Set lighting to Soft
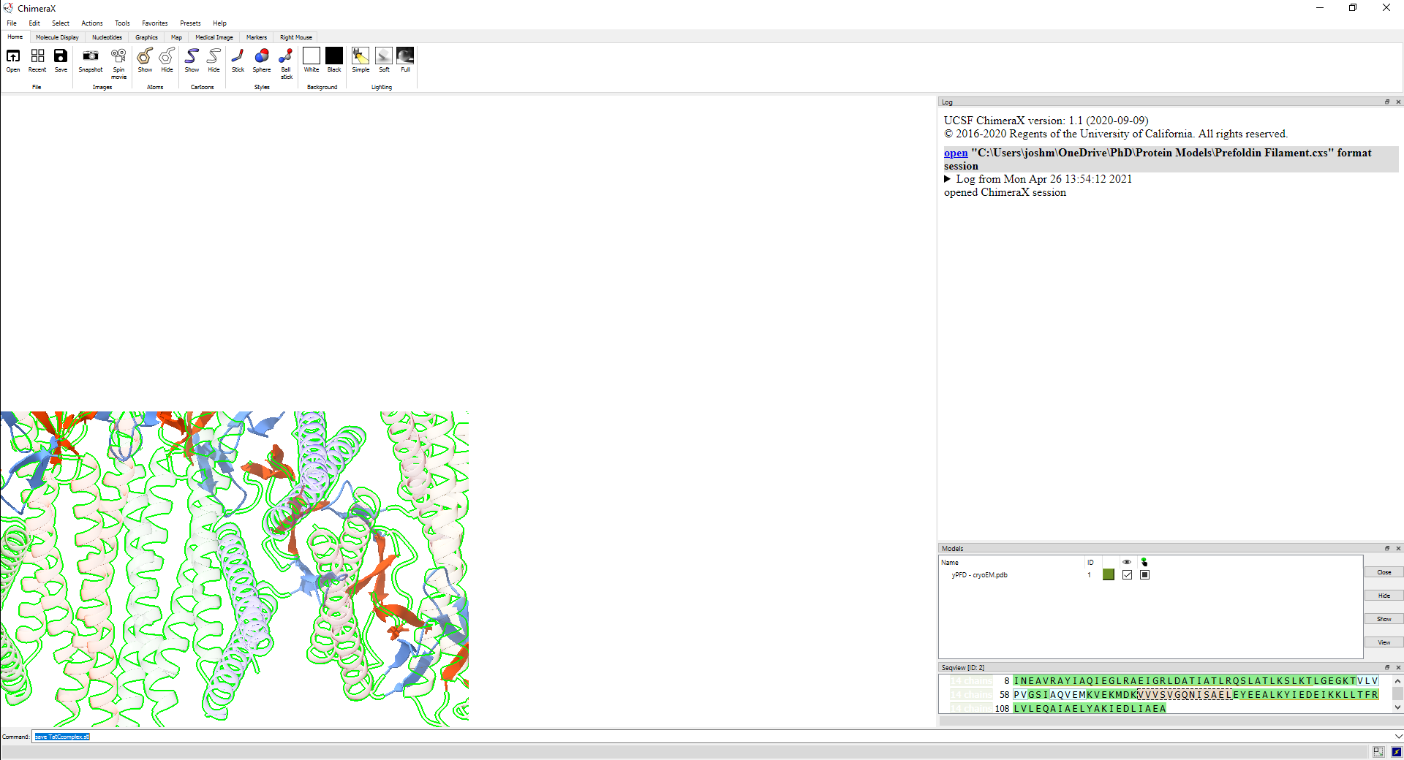 384,57
